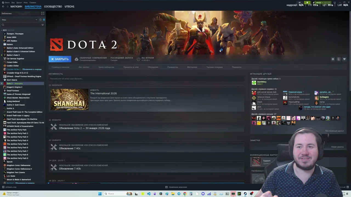Open Управление загрузками
Image resolution: width=351 pixels, height=197 pixels.
point(176,187)
